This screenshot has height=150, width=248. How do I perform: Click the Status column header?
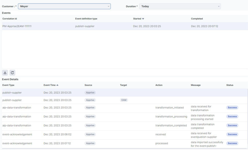click(x=230, y=85)
